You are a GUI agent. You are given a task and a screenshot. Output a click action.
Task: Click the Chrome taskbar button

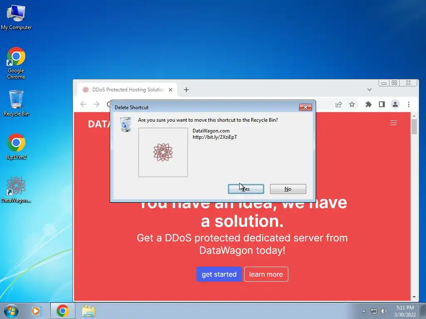[x=63, y=311]
